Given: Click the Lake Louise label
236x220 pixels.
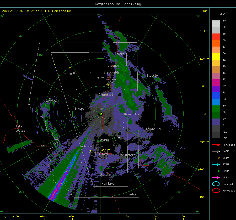Looking at the screenshot, I should point(20,128).
